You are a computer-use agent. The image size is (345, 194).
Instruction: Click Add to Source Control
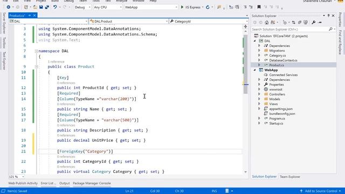point(321,191)
